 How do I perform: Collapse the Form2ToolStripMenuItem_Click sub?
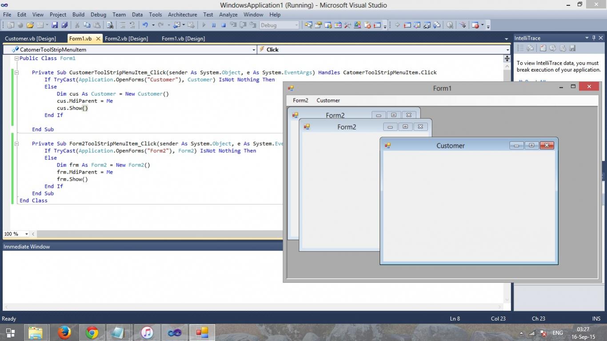click(x=16, y=144)
